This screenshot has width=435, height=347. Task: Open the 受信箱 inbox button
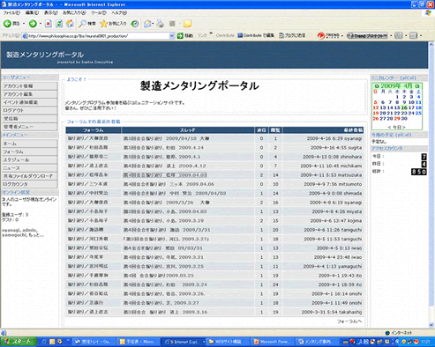tap(29, 119)
